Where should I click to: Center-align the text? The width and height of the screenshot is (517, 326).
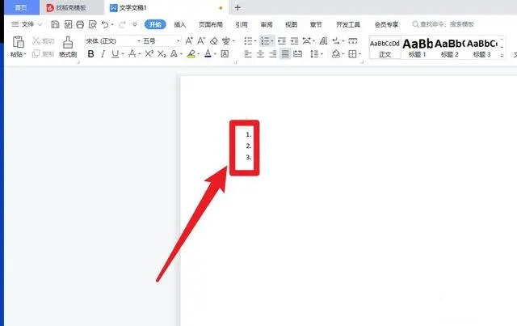point(260,53)
